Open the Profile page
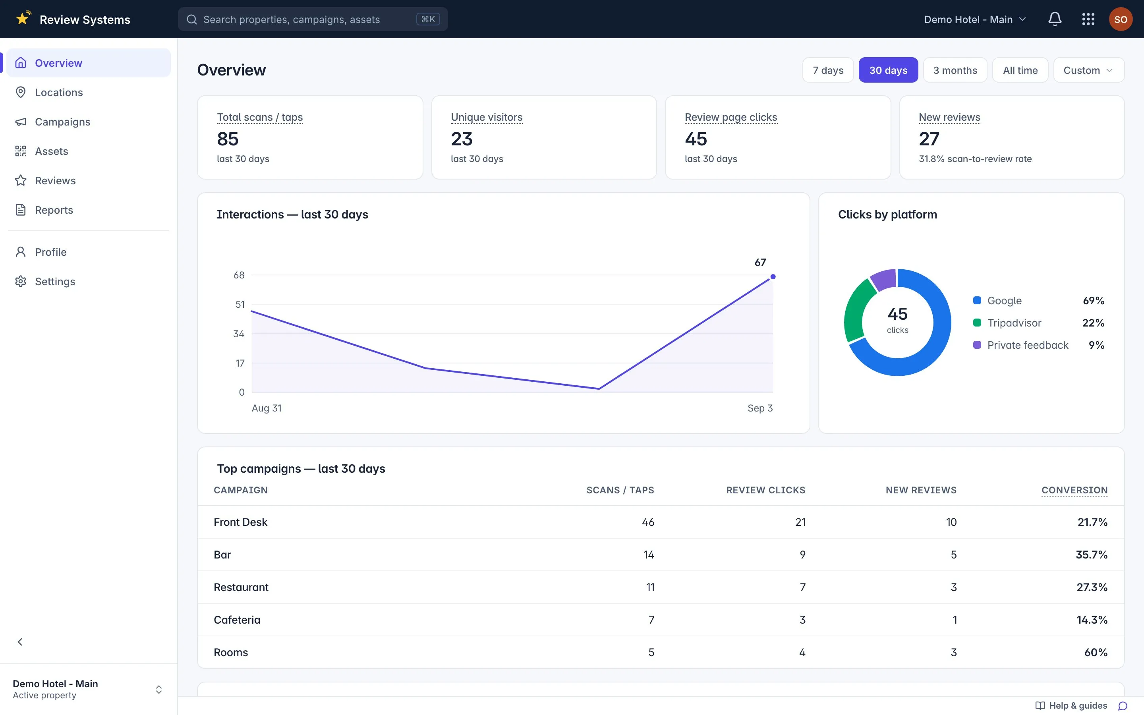This screenshot has width=1144, height=715. coord(89,251)
